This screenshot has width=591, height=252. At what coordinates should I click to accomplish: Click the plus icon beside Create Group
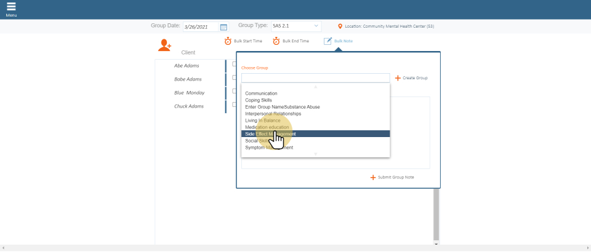click(398, 78)
